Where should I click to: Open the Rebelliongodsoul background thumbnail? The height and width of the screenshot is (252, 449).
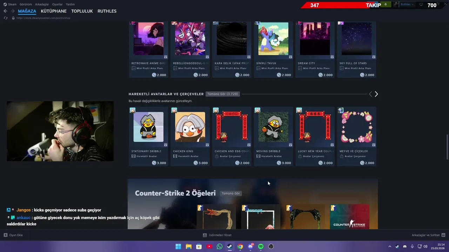190,38
